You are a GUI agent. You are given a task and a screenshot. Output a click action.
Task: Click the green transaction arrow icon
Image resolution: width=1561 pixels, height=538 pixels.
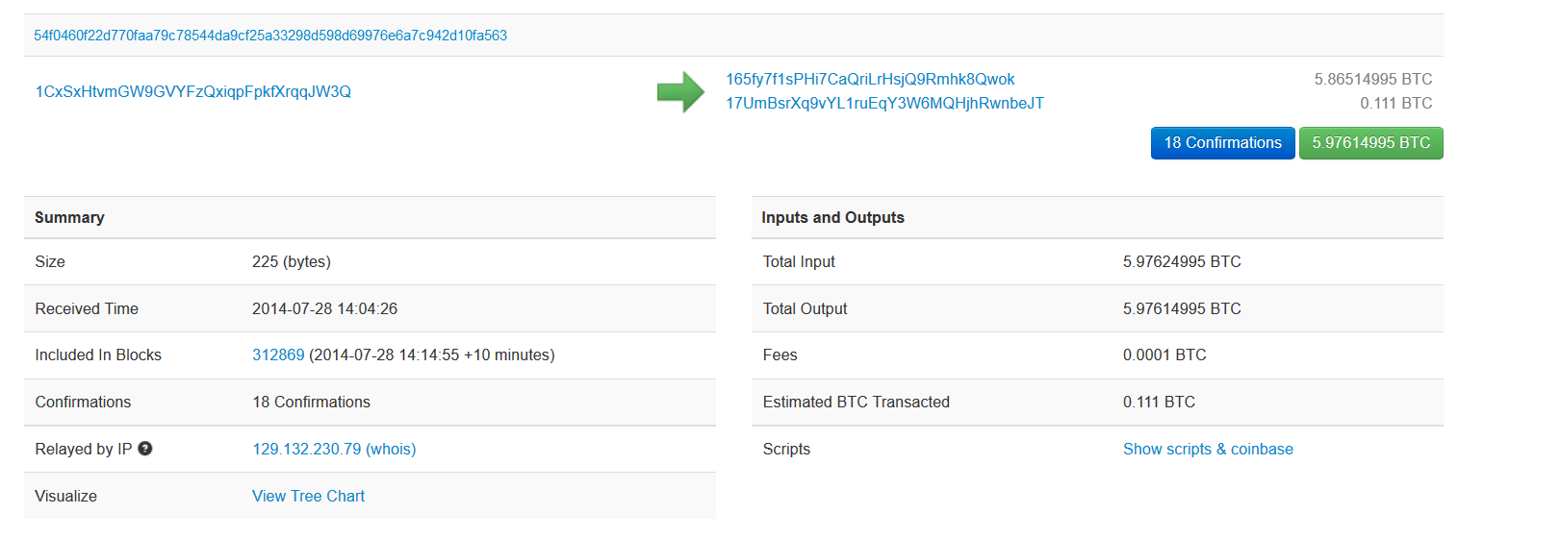680,92
